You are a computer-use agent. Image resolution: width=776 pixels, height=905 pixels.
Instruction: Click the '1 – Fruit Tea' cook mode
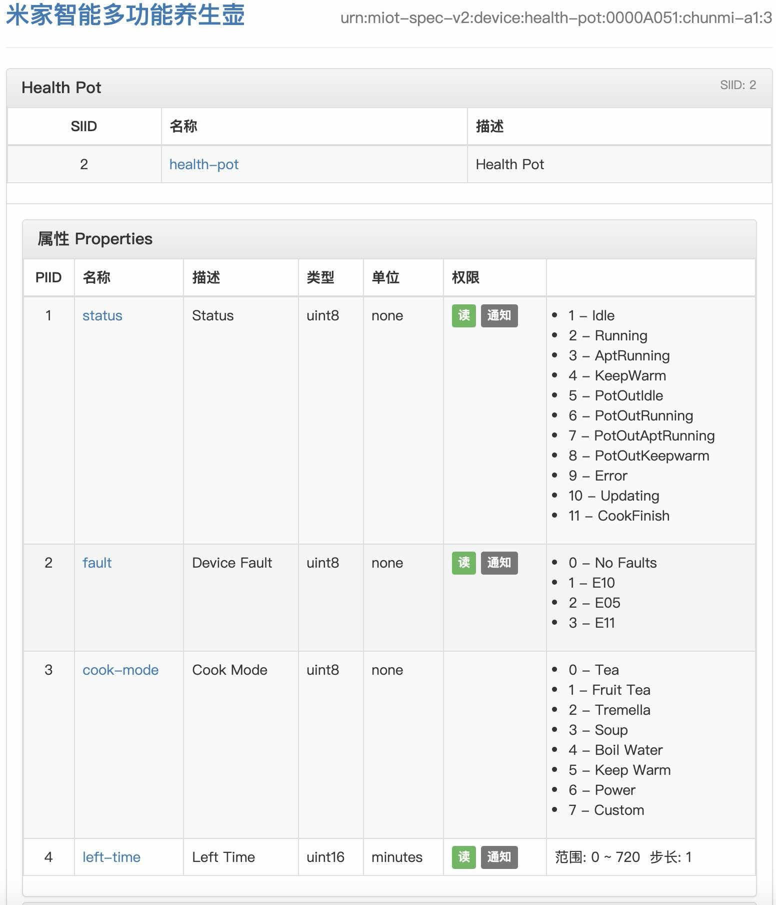(x=609, y=690)
